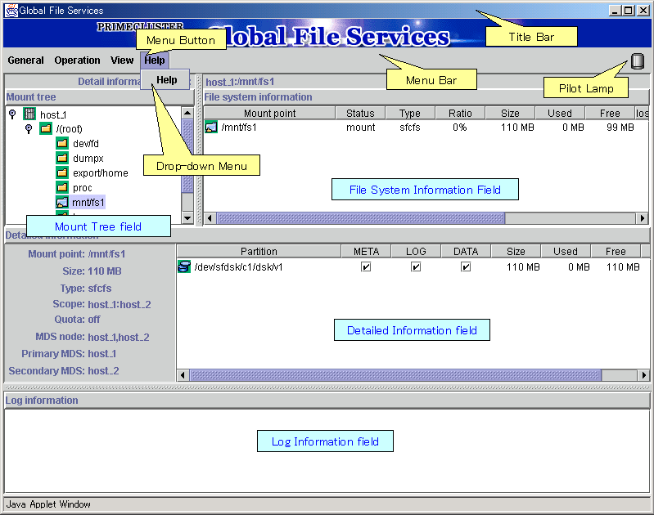654x515 pixels.
Task: Maximize the Global File Services window
Action: coord(629,11)
